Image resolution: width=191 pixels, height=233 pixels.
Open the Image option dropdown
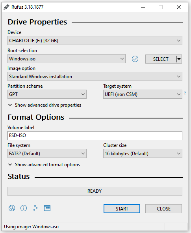pos(95,77)
